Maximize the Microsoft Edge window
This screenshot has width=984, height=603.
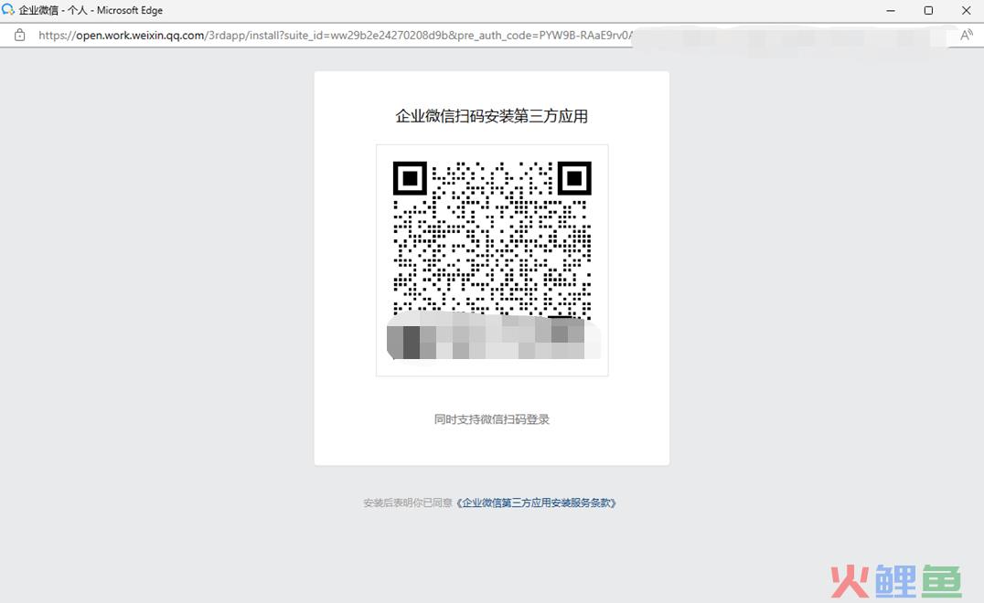(929, 11)
